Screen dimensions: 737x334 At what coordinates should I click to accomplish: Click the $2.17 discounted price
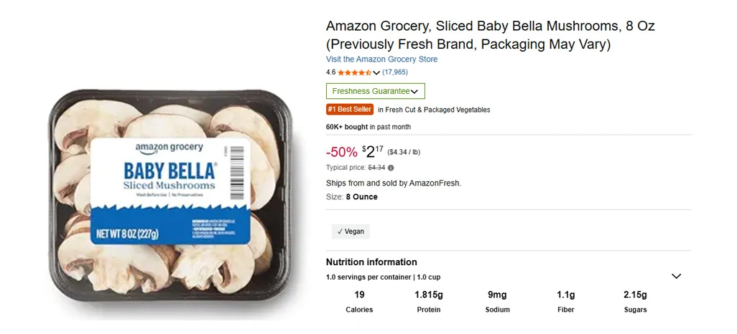(x=373, y=151)
